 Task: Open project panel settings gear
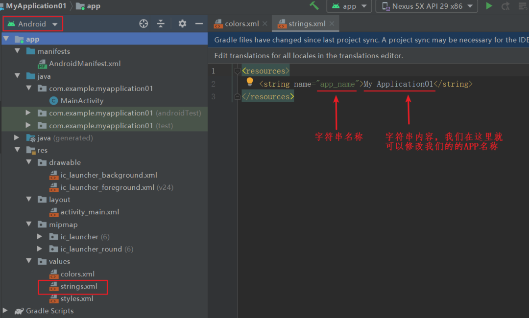182,23
